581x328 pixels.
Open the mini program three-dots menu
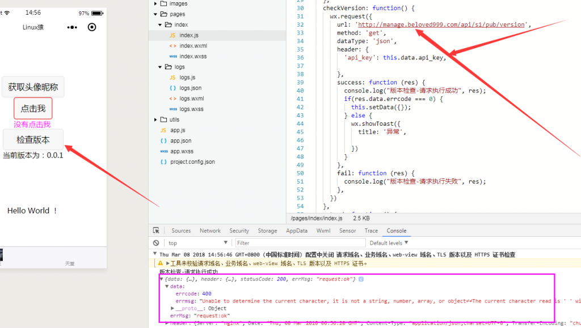pos(72,27)
